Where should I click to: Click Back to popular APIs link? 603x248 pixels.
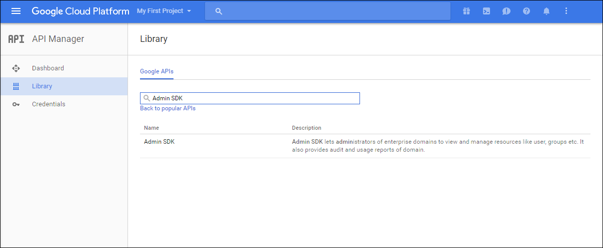pos(167,108)
